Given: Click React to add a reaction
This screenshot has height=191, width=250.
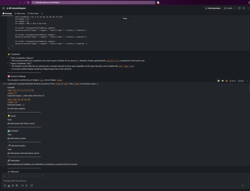Looking at the screenshot, I should (233, 81).
